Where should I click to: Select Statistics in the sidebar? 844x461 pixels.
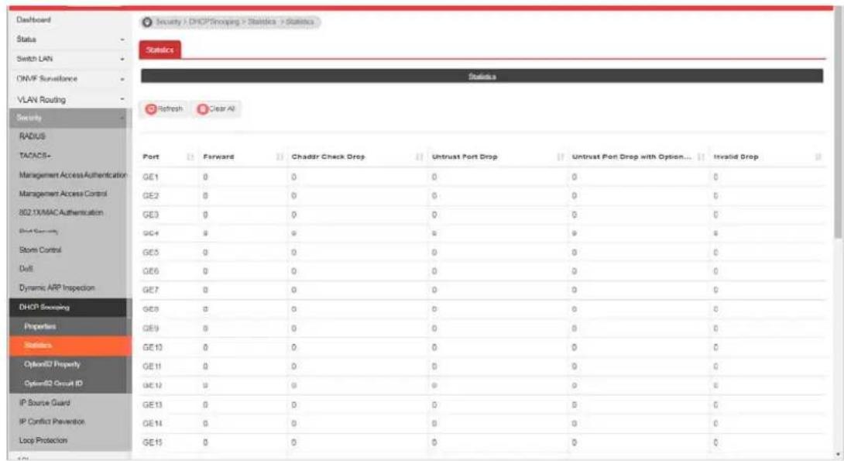[x=70, y=346]
